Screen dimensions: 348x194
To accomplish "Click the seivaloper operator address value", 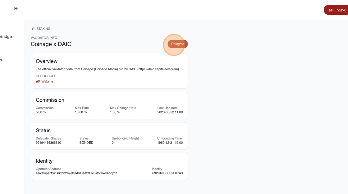I will click(76, 173).
